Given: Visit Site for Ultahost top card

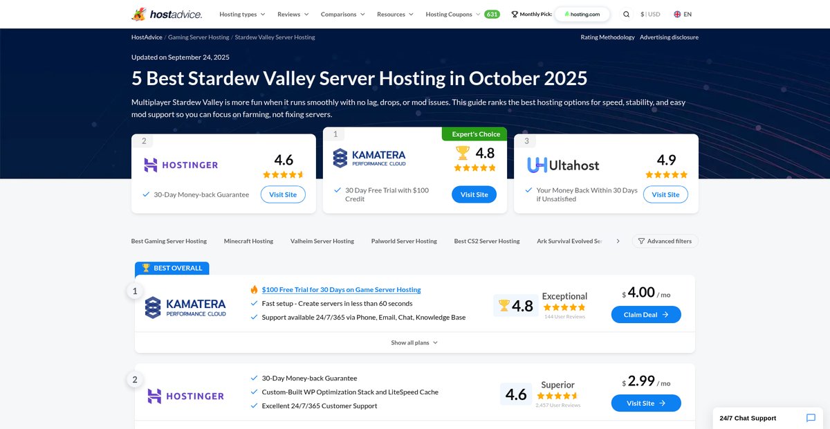Looking at the screenshot, I should click(x=665, y=194).
